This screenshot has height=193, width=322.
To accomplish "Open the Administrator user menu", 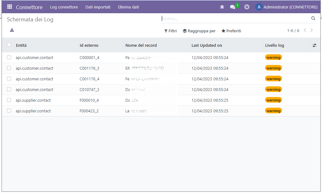I will (286, 7).
